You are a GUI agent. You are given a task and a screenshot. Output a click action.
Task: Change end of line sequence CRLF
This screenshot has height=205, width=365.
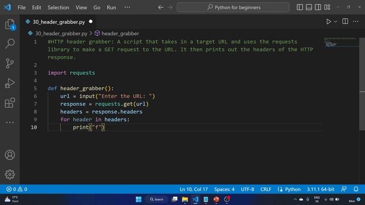click(266, 189)
